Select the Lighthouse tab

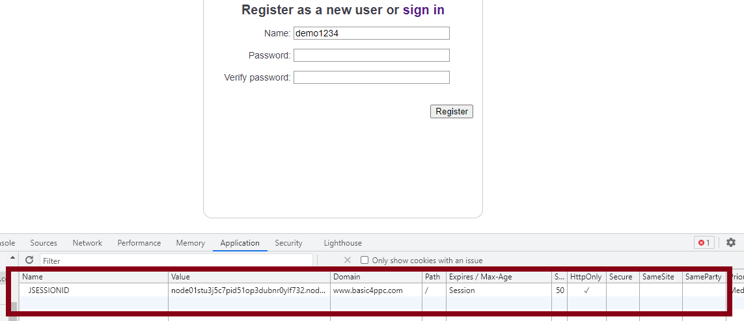point(342,243)
